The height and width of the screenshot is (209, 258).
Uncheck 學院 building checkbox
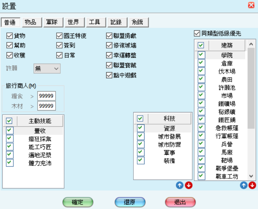pos(201,55)
